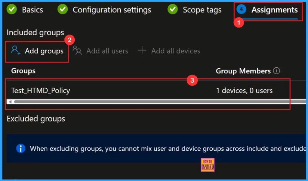Click the plus icon for Add all devices
The image size is (308, 181).
coord(142,50)
